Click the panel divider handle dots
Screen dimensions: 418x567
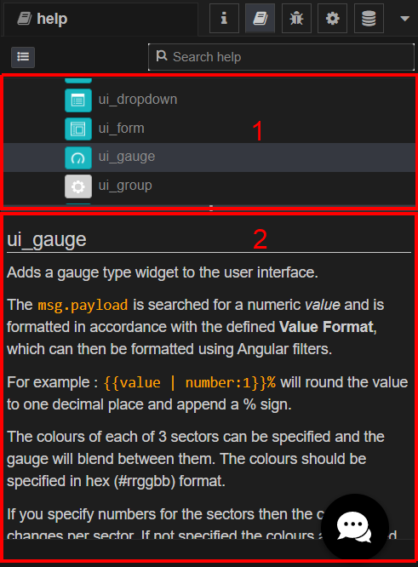211,209
